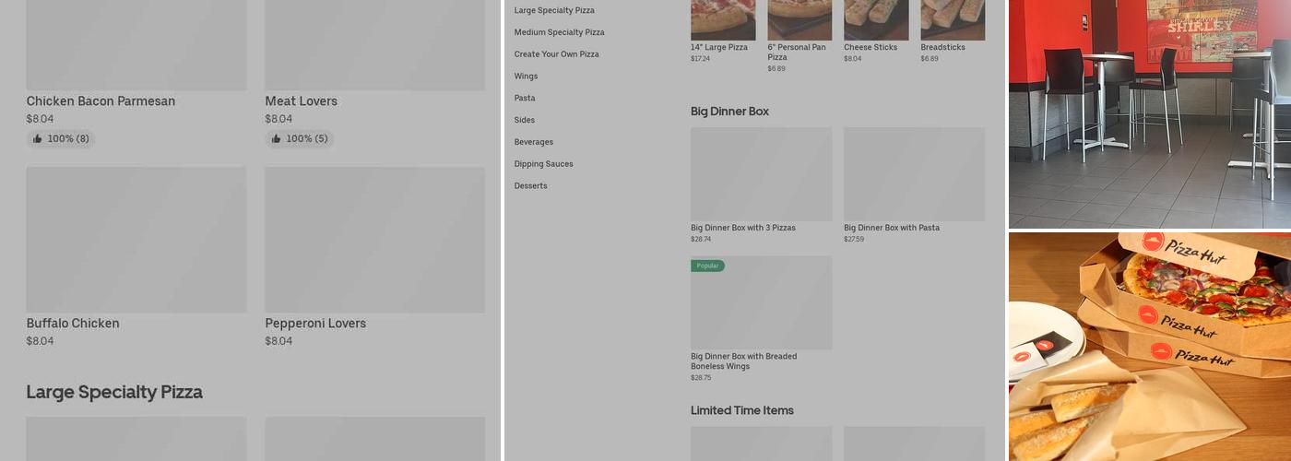1291x461 pixels.
Task: Select the 6" Personal Pan Pizza thumbnail
Action: click(x=799, y=19)
